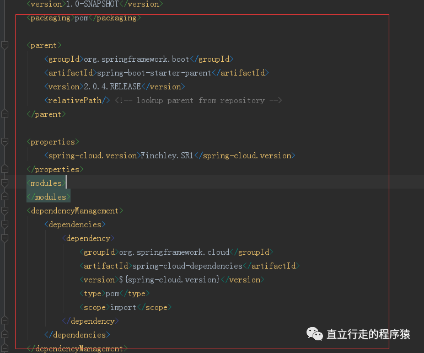Collapse the parent tag fold marker
Screen dimensions: 424x353
coord(4,45)
